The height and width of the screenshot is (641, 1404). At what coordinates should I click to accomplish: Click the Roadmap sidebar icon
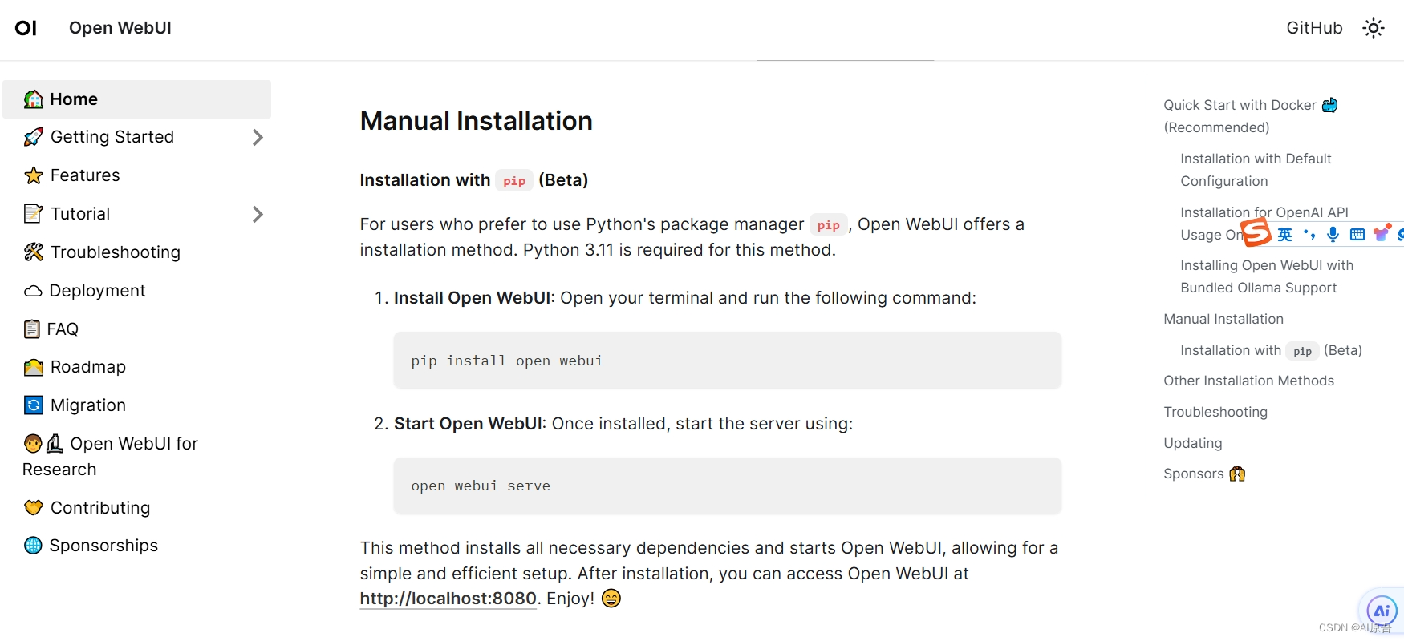click(x=34, y=367)
